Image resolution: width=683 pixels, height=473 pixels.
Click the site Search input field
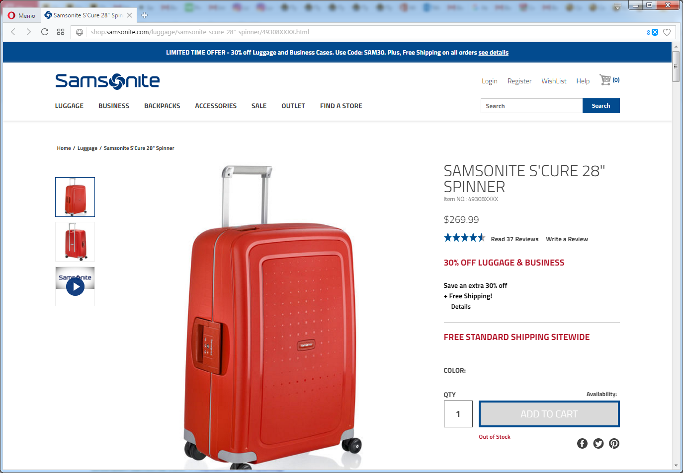tap(531, 106)
